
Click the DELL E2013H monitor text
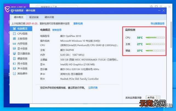[x=80, y=69]
